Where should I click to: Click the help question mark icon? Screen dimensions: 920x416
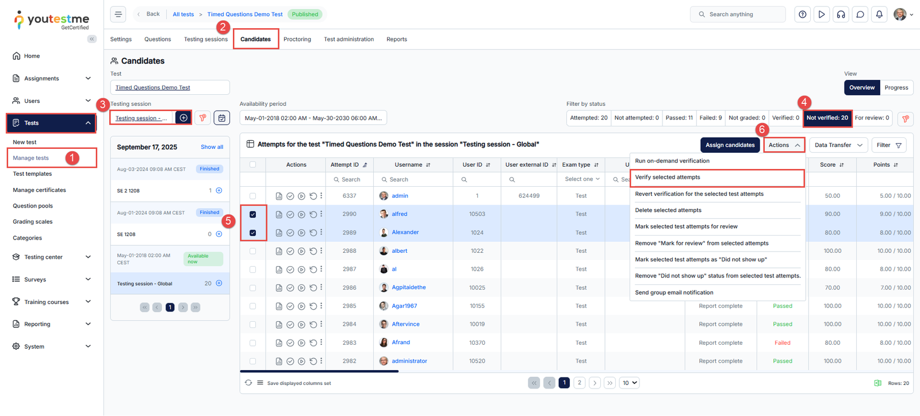pyautogui.click(x=802, y=14)
